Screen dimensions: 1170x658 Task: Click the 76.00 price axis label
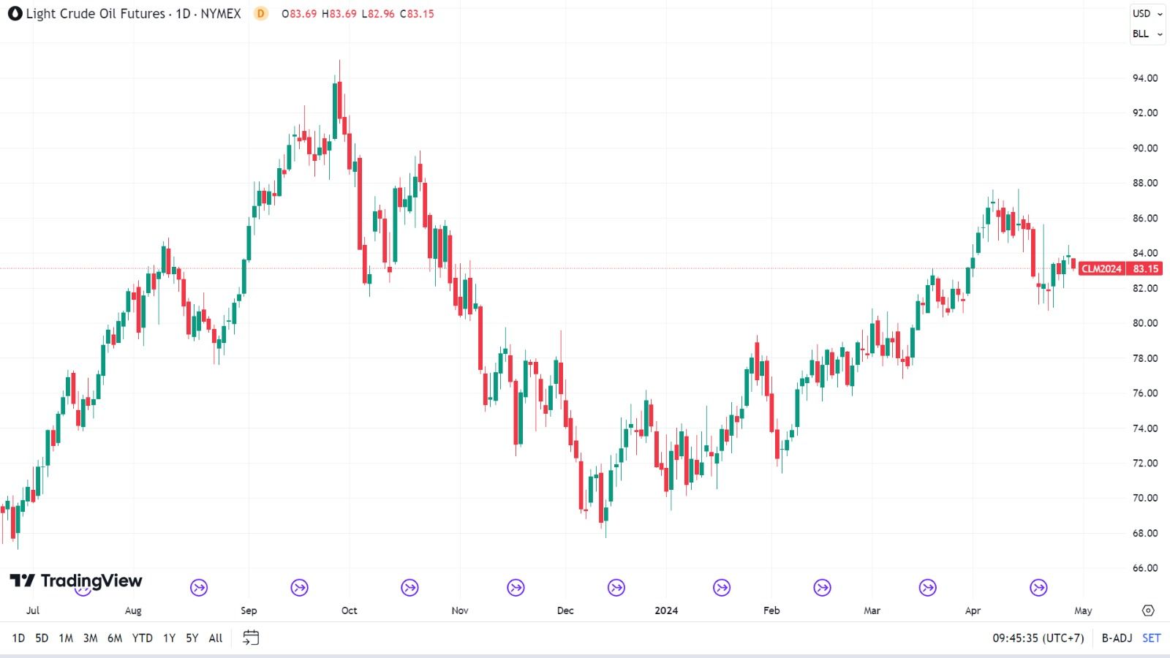point(1145,393)
